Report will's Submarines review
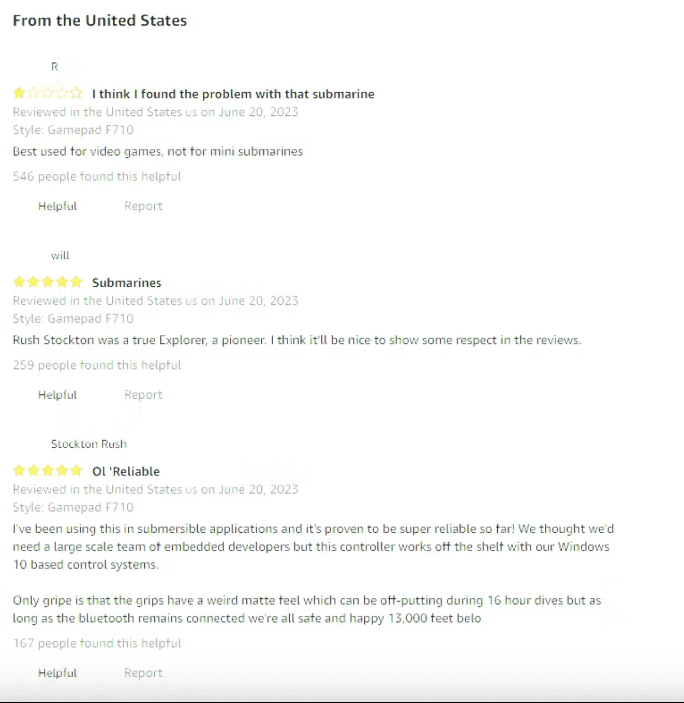 [143, 394]
